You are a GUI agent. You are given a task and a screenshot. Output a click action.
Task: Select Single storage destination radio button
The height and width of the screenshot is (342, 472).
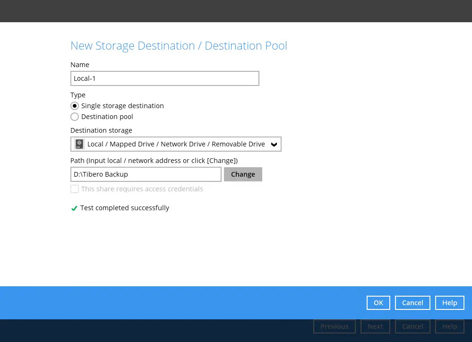(x=75, y=106)
